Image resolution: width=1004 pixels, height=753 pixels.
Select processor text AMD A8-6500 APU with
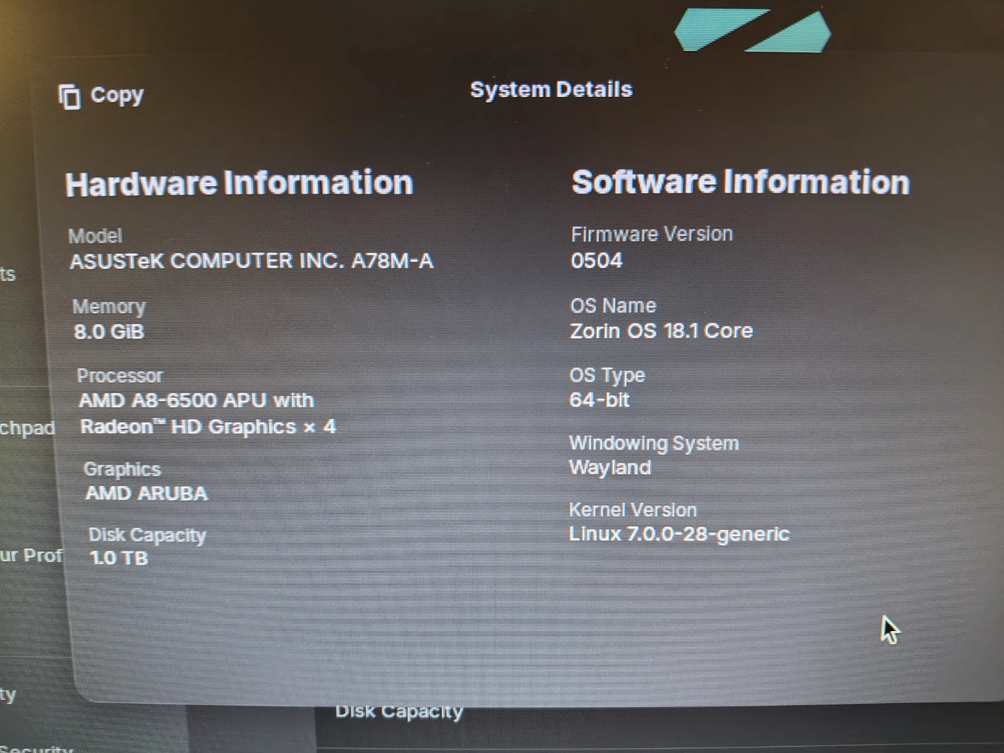[197, 400]
